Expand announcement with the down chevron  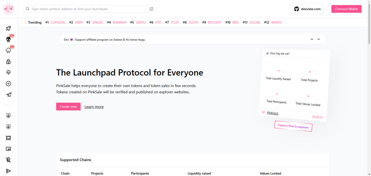pos(319,39)
